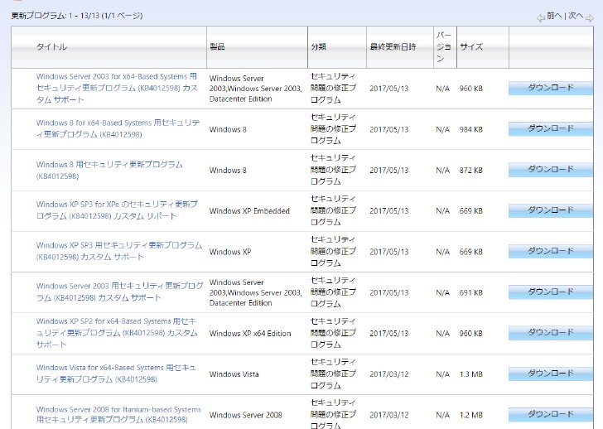The image size is (603, 429).
Task: Download the 984 KB Windows 8 x64 update
Action: [x=550, y=128]
